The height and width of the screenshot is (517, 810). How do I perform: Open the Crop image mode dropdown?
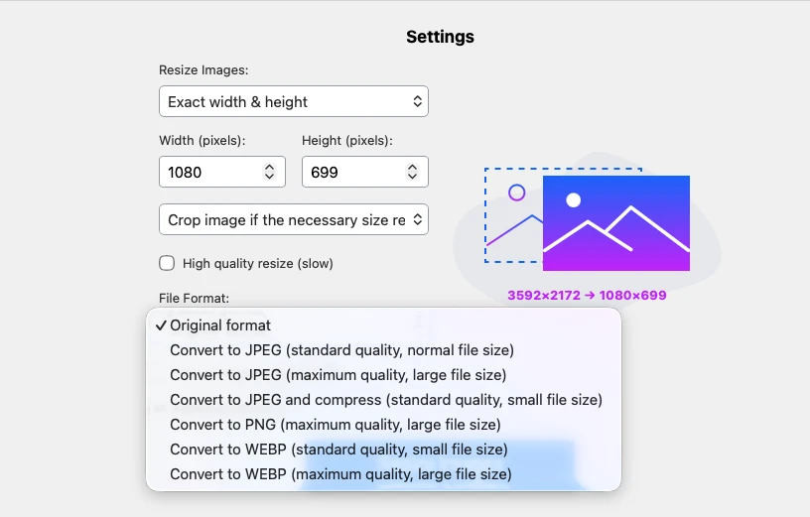[x=294, y=219]
